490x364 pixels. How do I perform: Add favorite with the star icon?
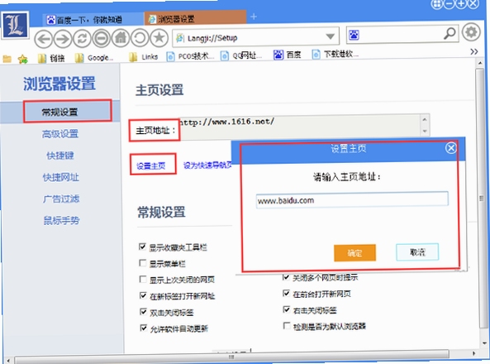click(x=159, y=37)
